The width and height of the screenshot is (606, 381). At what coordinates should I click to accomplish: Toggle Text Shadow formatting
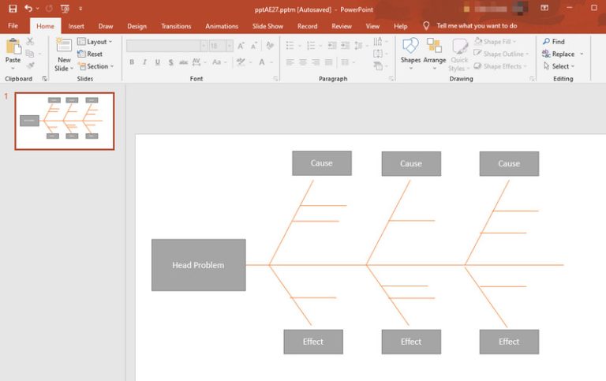tap(170, 62)
